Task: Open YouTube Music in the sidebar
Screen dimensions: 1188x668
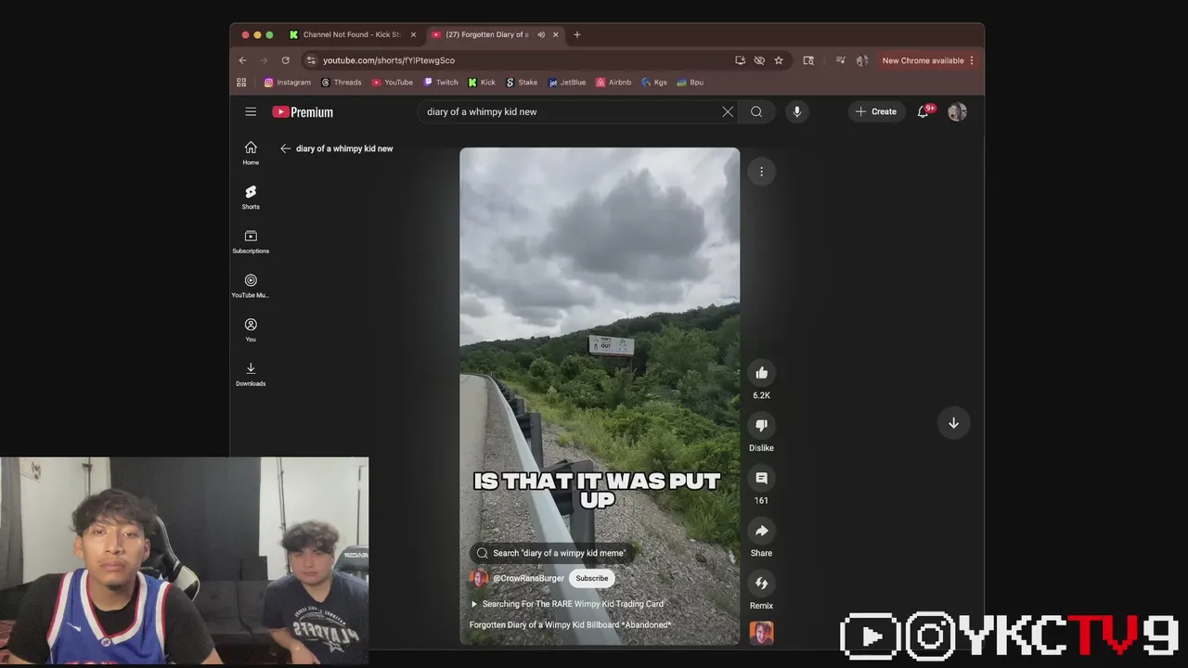Action: click(251, 287)
